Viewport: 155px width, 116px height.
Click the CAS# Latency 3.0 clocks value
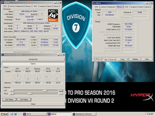pyautogui.click(x=129, y=29)
